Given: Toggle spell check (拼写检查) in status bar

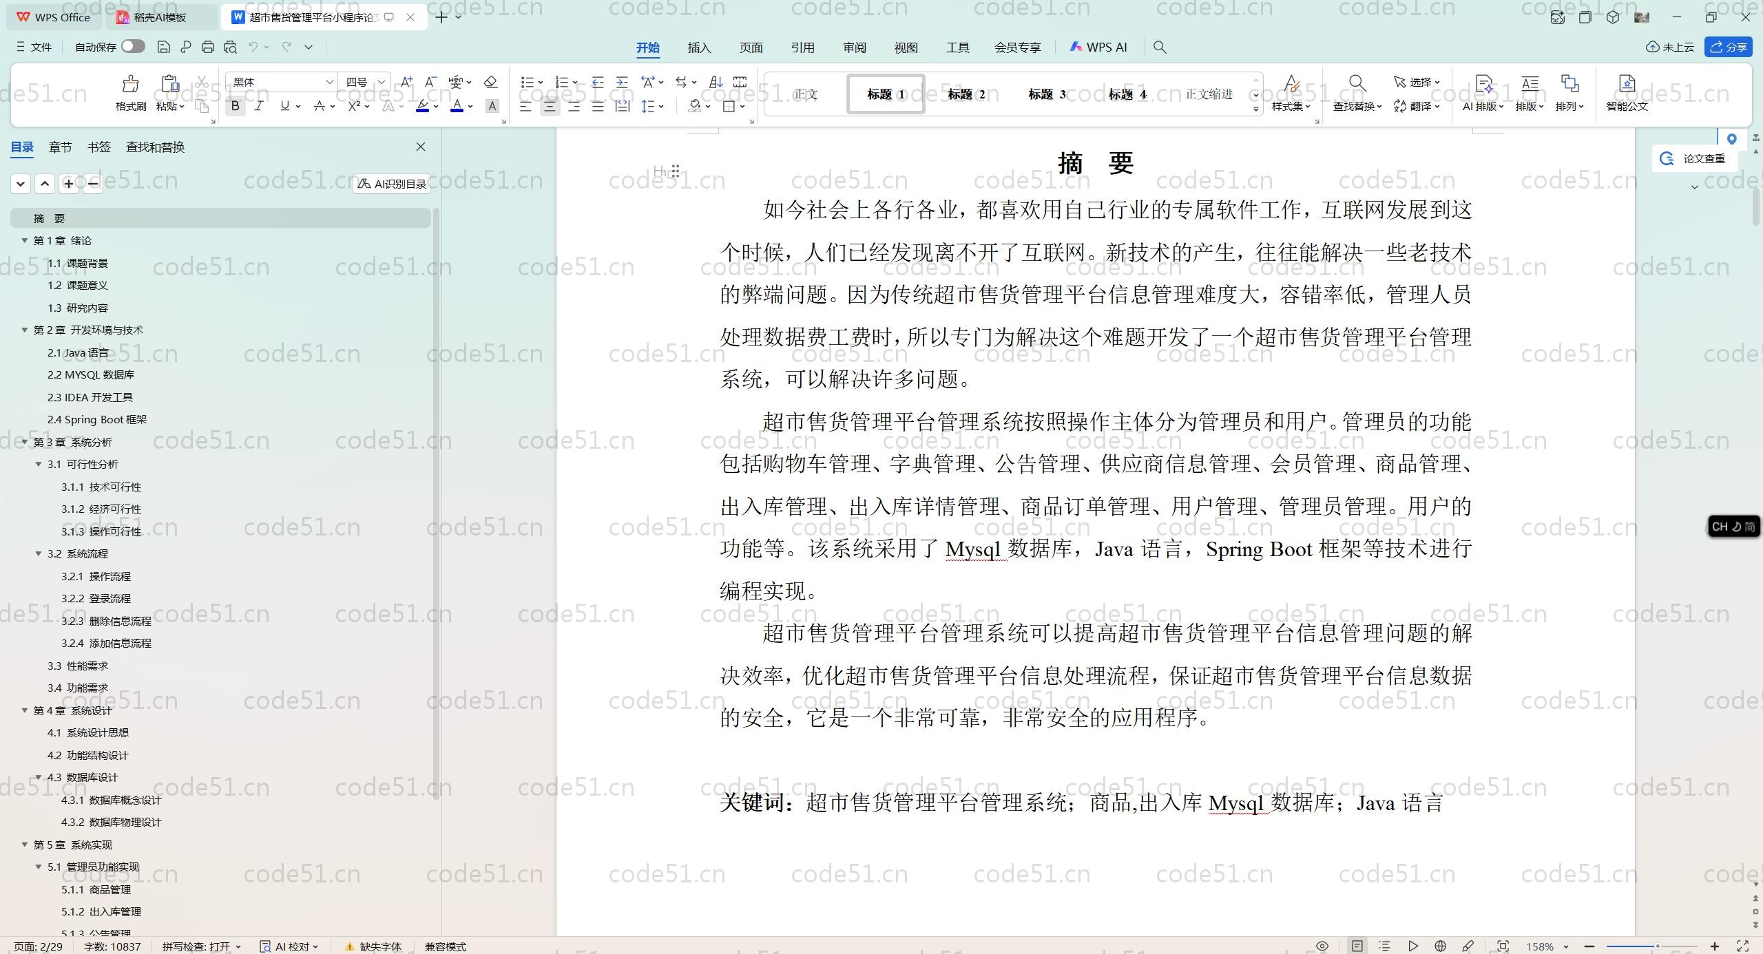Looking at the screenshot, I should pos(200,946).
